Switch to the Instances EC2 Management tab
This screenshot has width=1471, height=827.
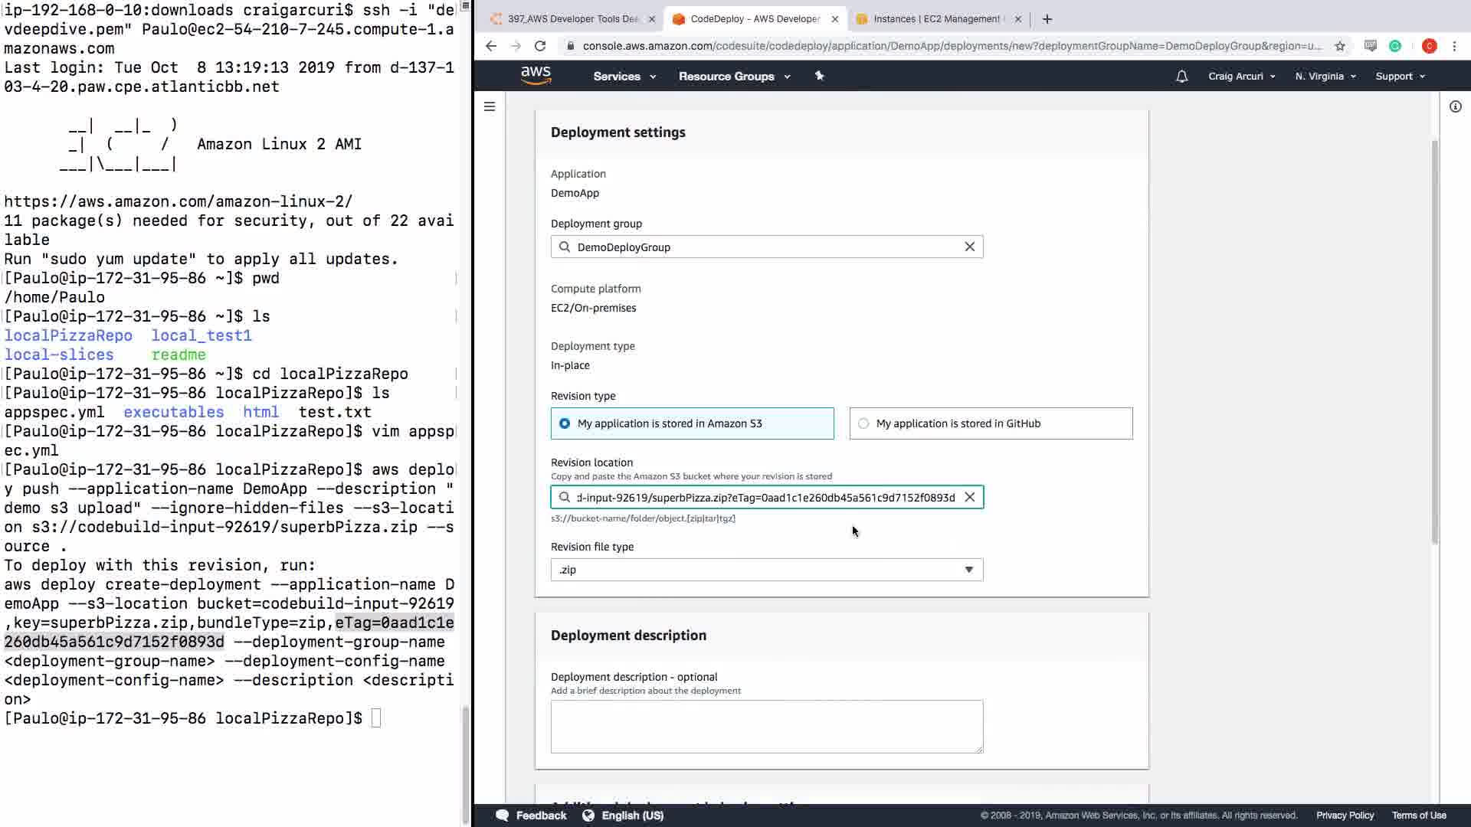(935, 19)
